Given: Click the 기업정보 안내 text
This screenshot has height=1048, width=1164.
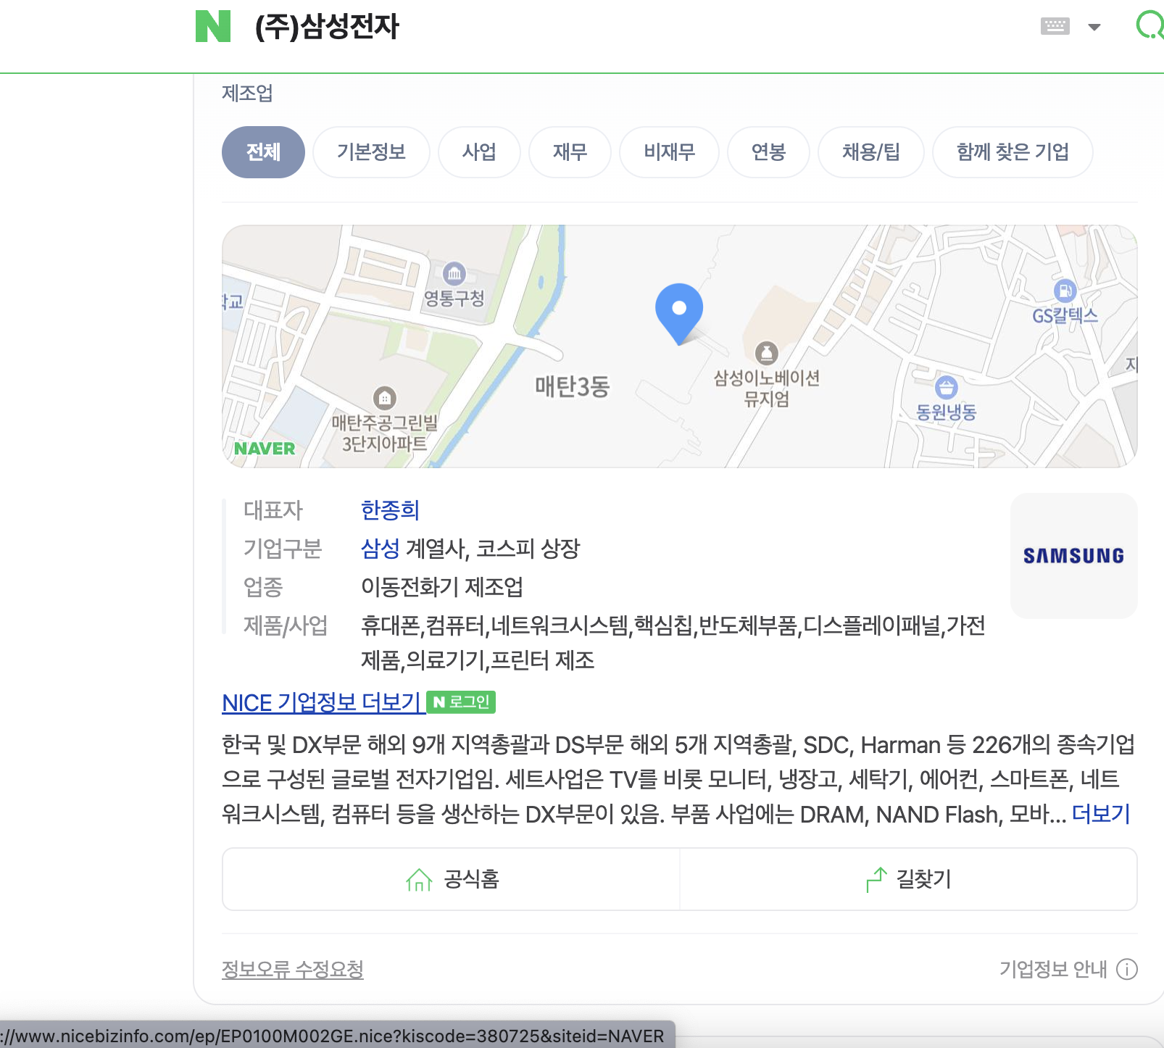Looking at the screenshot, I should point(1053,969).
